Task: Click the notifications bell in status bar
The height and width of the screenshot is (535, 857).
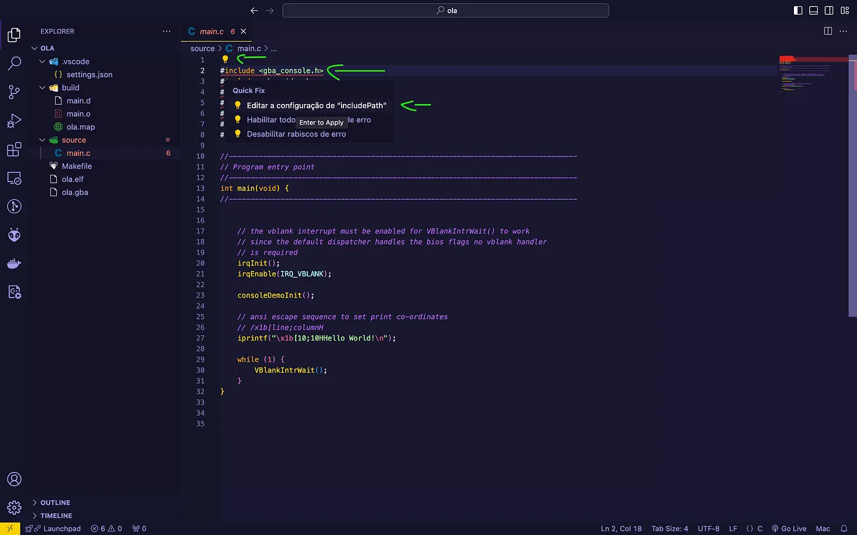Action: [844, 529]
